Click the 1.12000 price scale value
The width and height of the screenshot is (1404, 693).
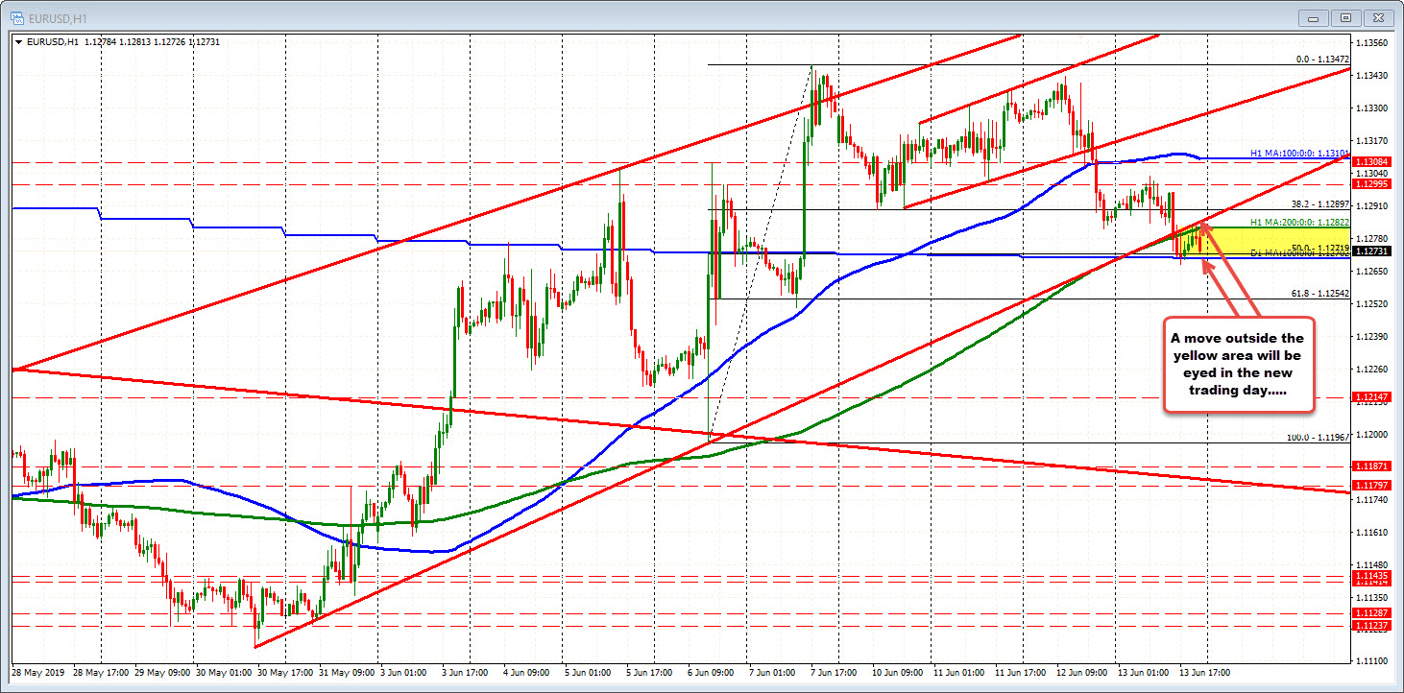coord(1371,434)
